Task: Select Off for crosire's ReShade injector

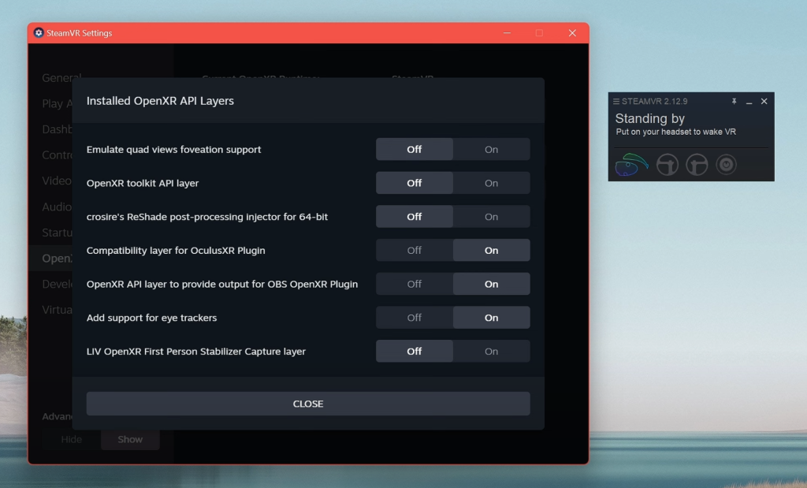Action: click(x=415, y=217)
